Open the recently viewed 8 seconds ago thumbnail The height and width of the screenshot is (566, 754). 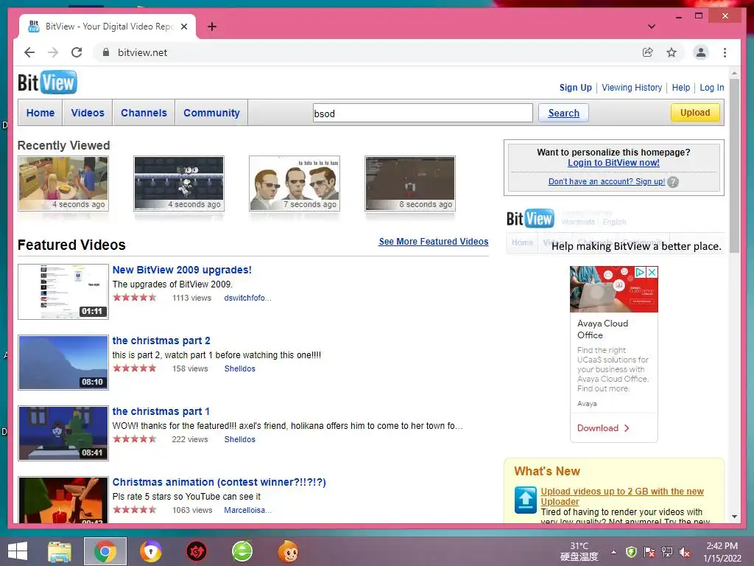(410, 184)
